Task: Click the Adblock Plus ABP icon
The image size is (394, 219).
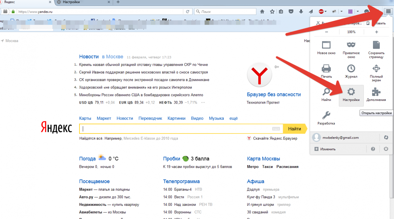Action: [x=321, y=12]
